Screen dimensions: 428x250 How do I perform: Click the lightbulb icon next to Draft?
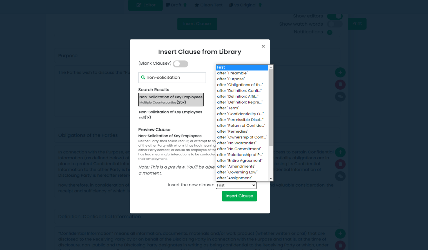click(185, 5)
